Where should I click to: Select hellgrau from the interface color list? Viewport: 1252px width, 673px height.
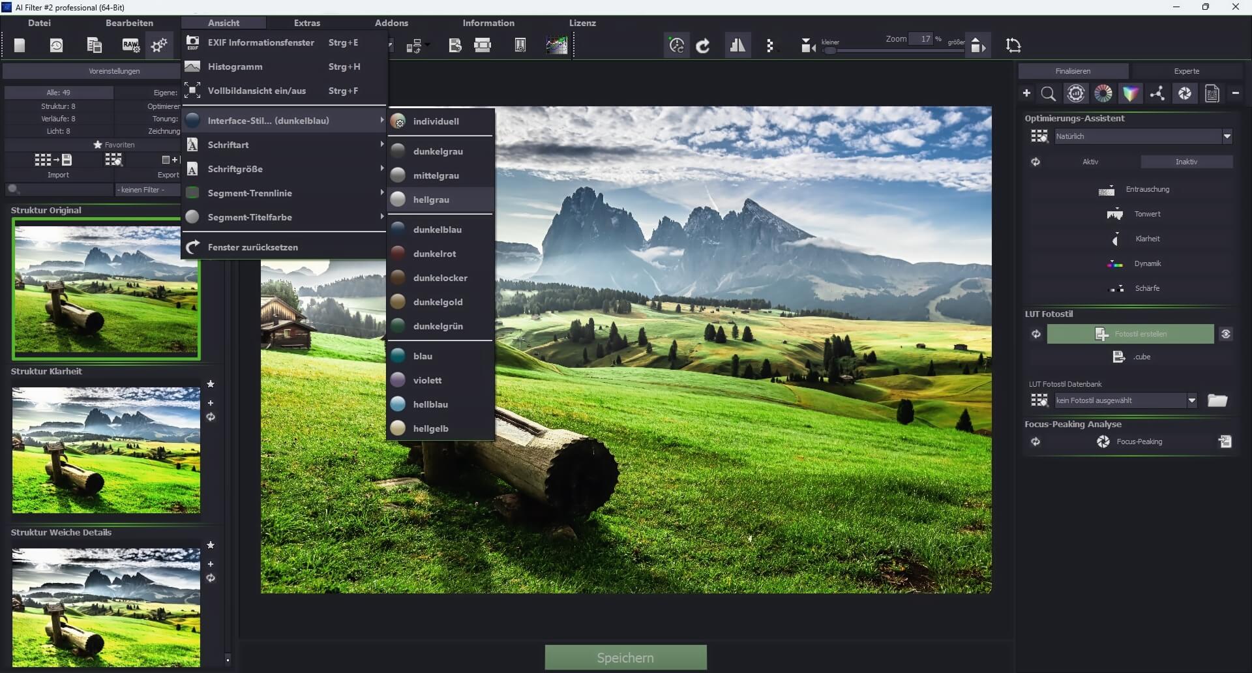[x=431, y=200]
